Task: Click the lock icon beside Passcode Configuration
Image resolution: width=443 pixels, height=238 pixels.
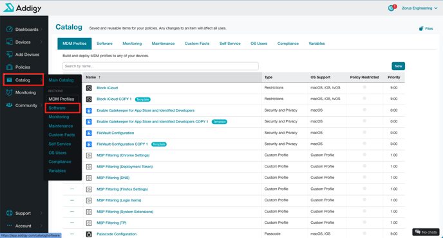Action: 89,234
